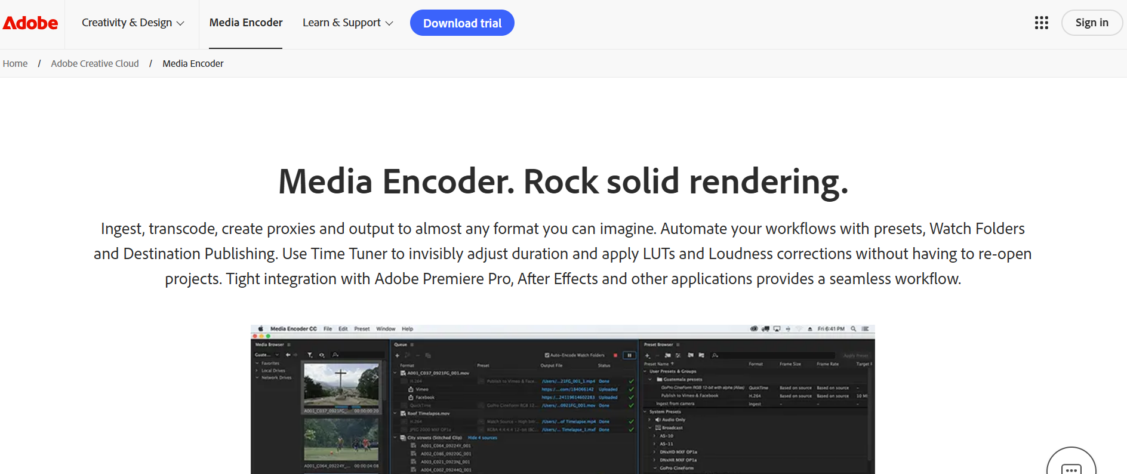Expand the Audio Only preset group

[x=651, y=420]
